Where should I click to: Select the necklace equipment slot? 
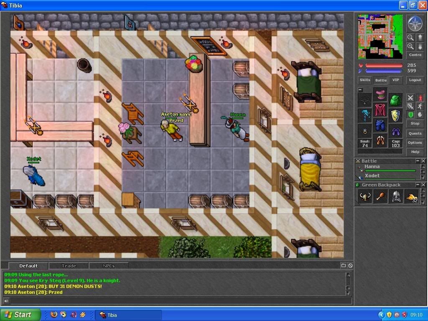point(365,100)
